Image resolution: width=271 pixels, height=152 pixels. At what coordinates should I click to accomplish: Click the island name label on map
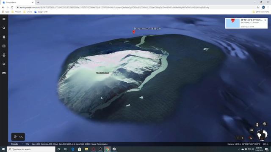click(x=102, y=73)
